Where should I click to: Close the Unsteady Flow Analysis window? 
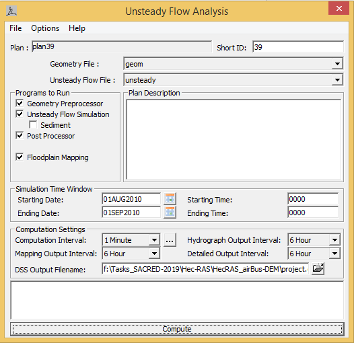339,9
